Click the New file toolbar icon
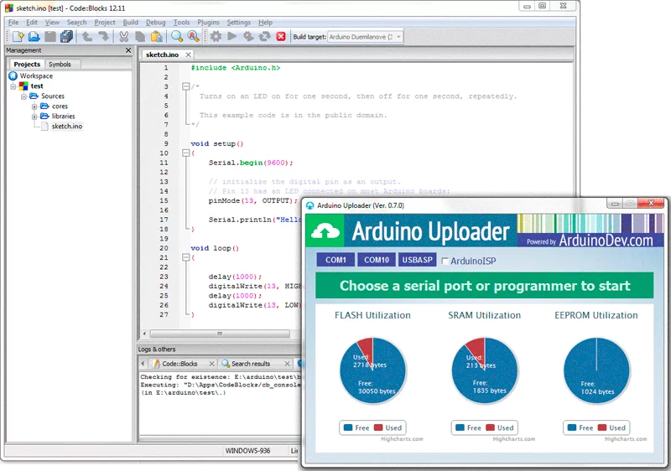The image size is (671, 471). 18,37
